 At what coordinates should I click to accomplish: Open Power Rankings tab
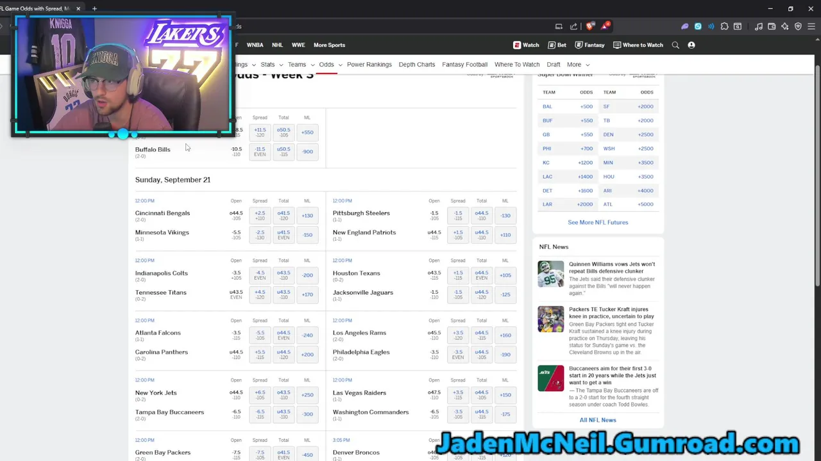point(369,65)
